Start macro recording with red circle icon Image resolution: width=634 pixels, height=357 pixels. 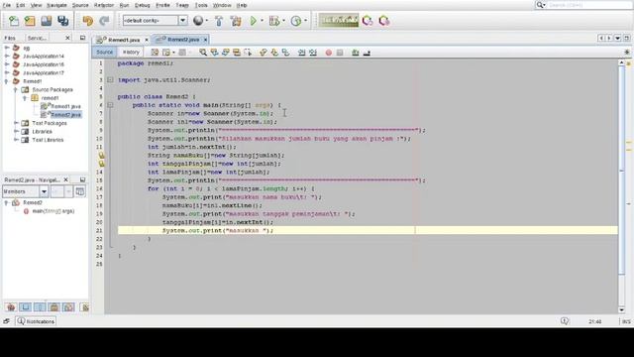[x=329, y=53]
